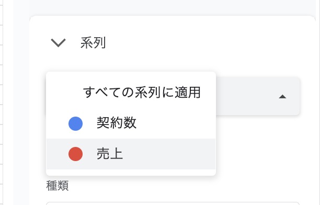This screenshot has height=205, width=320.
Task: Open the box below 種類 label
Action: [x=173, y=203]
